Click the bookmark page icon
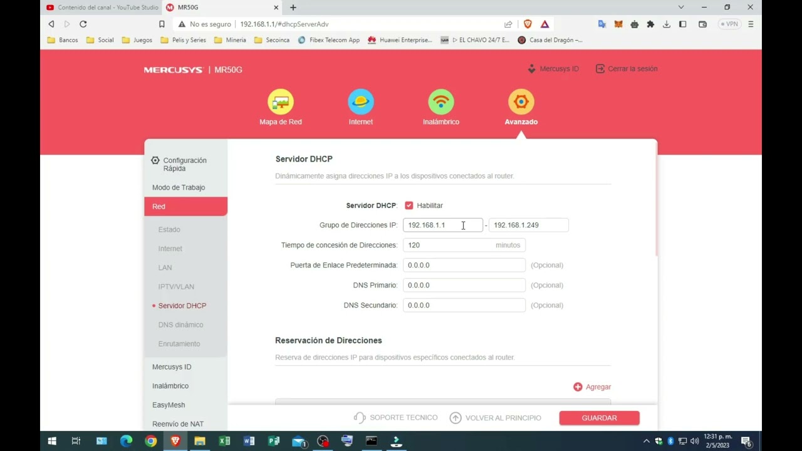 click(x=162, y=24)
